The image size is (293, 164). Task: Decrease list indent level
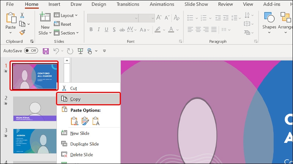click(x=218, y=18)
